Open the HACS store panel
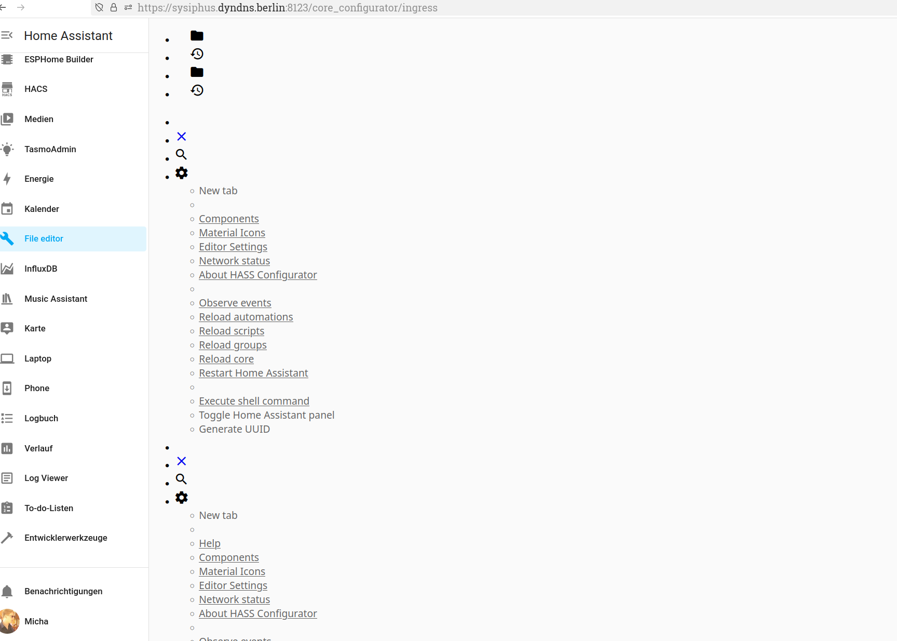This screenshot has height=641, width=897. point(73,89)
